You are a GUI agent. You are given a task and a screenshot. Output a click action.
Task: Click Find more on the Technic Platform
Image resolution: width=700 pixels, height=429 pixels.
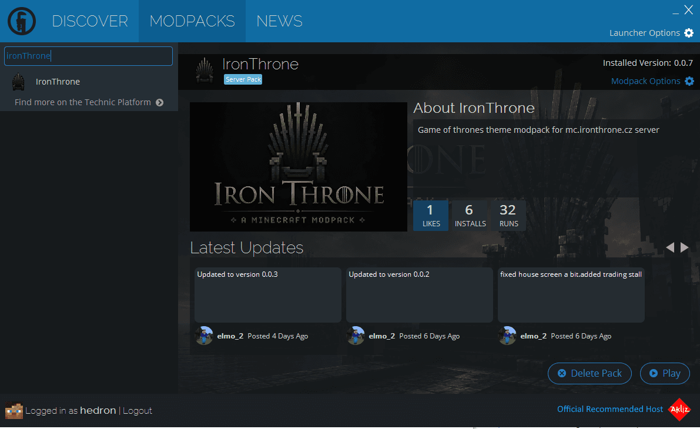(83, 102)
